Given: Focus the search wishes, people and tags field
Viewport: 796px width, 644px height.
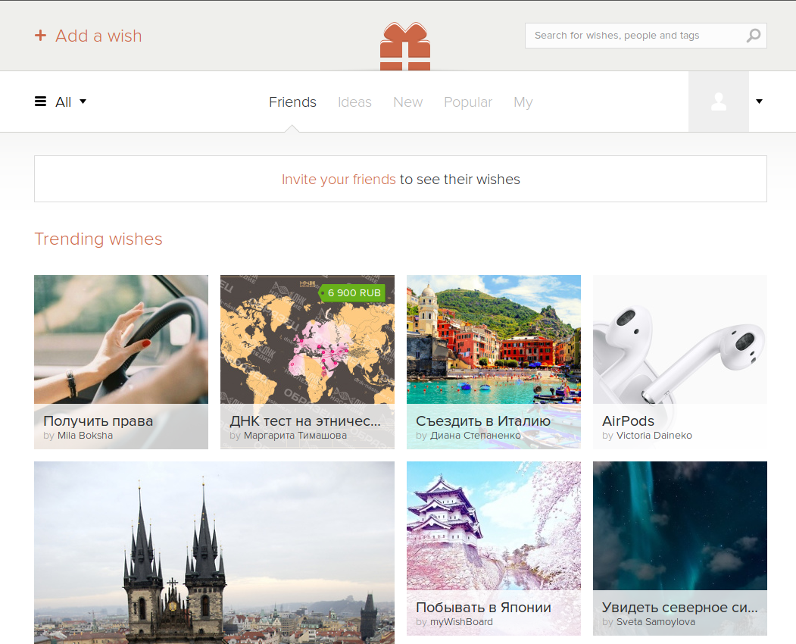Looking at the screenshot, I should pyautogui.click(x=632, y=36).
